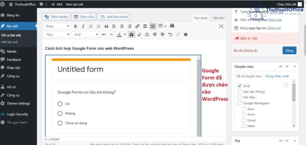Move the Chuyên mục panel up
Viewport: 306px width, 145px height.
coord(281,66)
